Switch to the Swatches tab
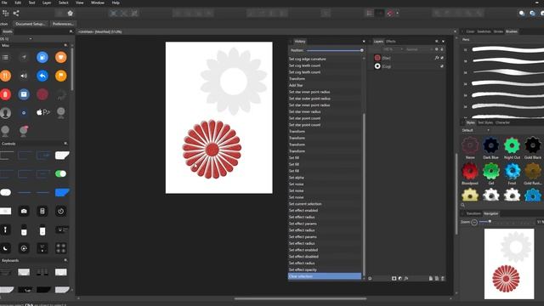 [484, 31]
